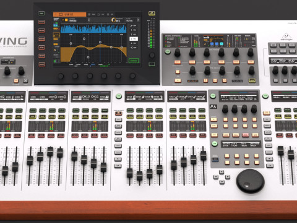
Task: Push the yellow icon button top-right of display bezel
Action: tap(152, 14)
